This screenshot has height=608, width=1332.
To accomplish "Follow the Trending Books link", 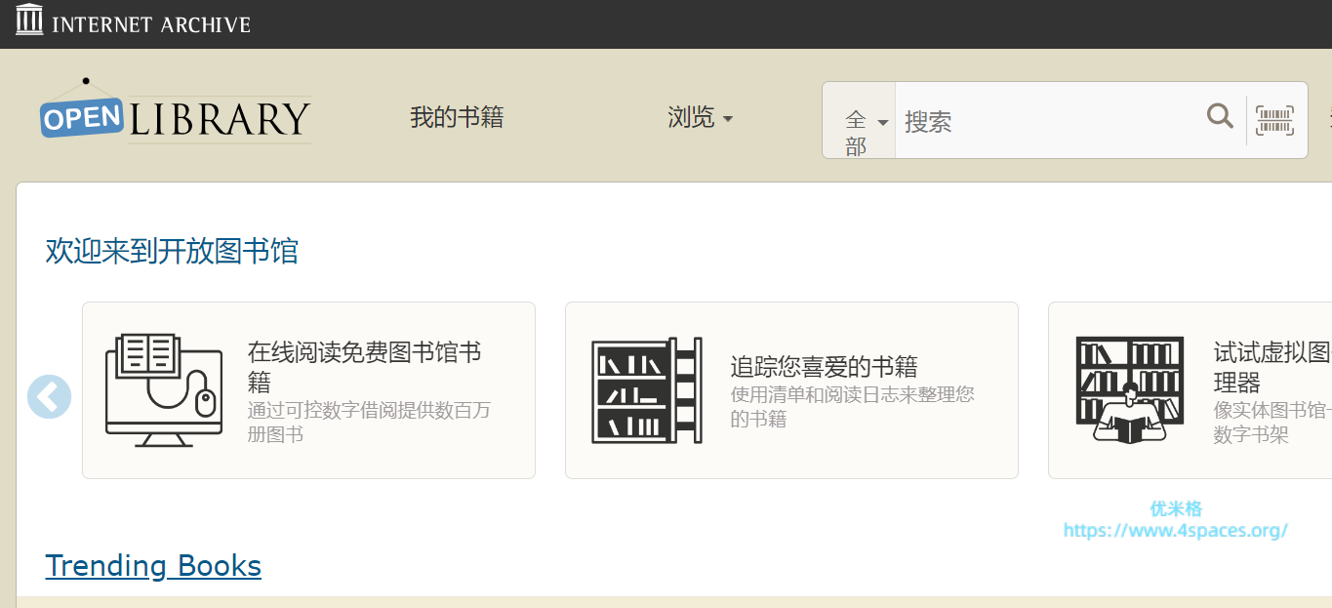I will (x=153, y=566).
